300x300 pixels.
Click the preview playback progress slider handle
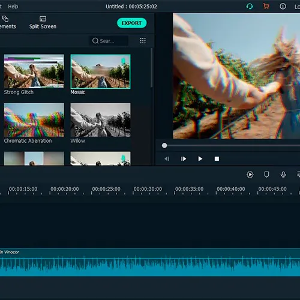click(164, 145)
